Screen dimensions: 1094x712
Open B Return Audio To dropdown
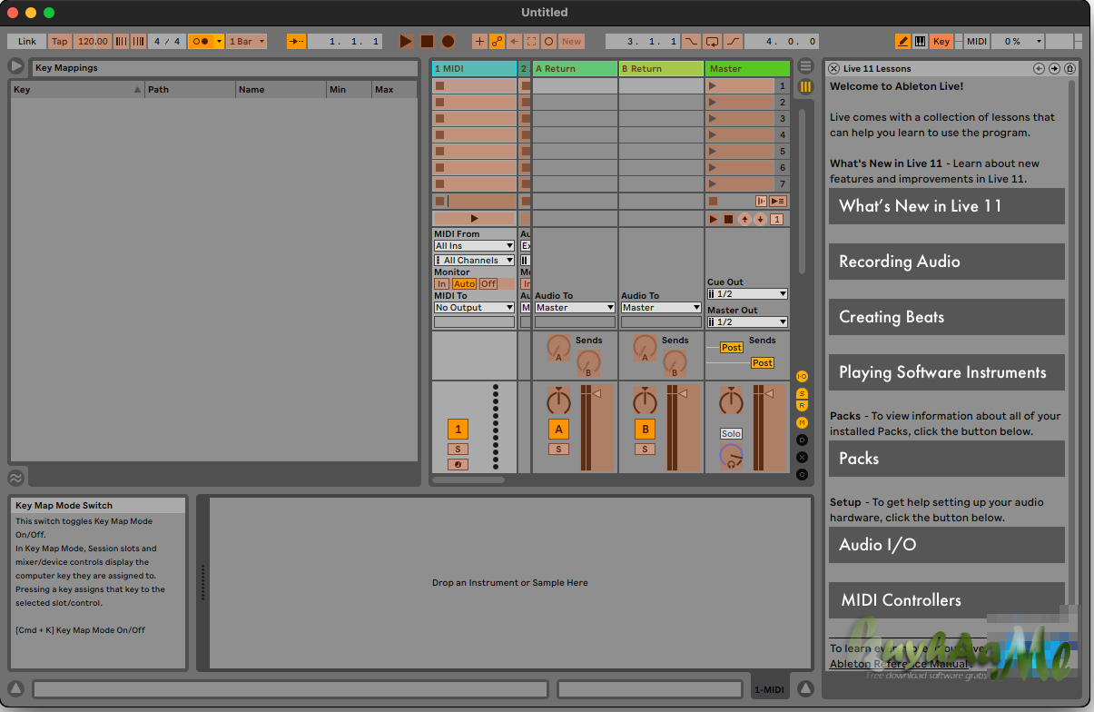click(661, 308)
